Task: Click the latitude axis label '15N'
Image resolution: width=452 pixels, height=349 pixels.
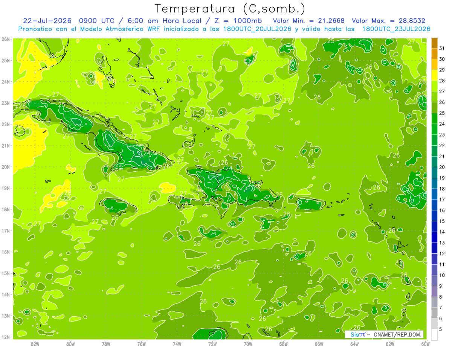Action: (x=6, y=273)
